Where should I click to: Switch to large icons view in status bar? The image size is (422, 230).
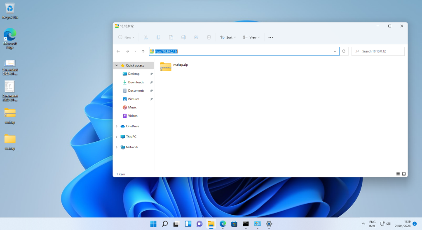point(404,174)
